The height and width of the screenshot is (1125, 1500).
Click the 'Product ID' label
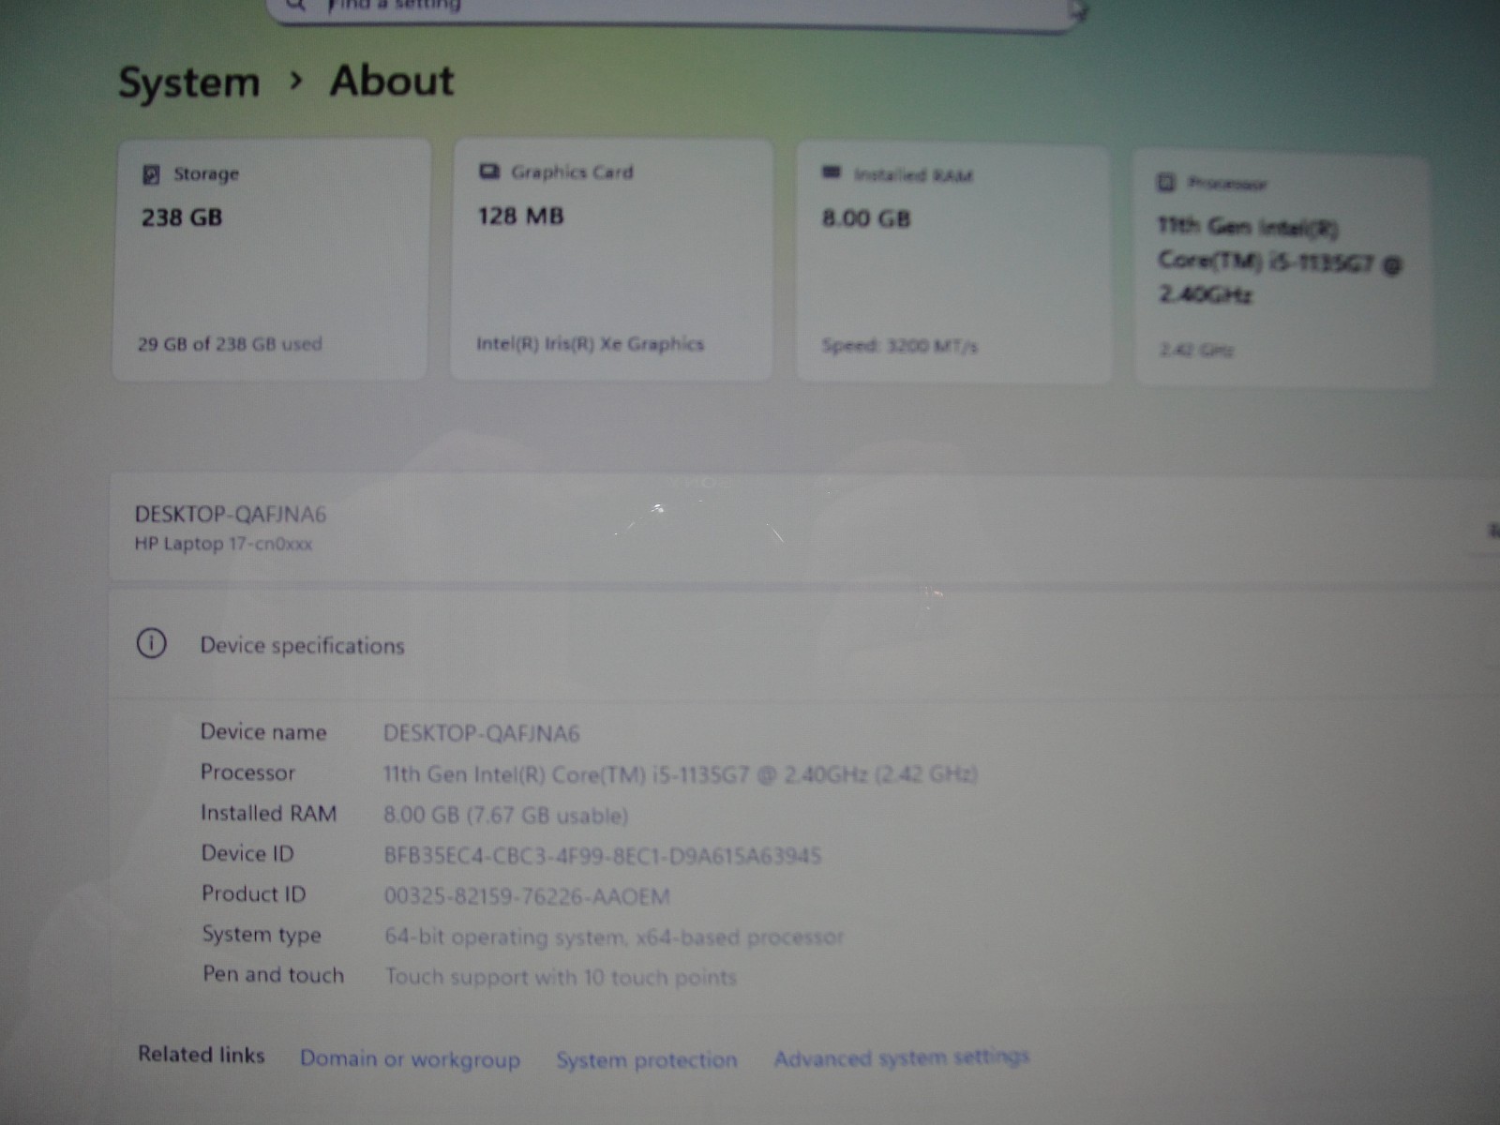coord(253,893)
